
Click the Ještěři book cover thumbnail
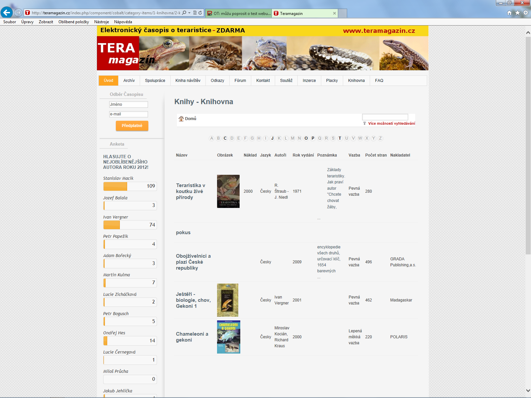point(228,300)
